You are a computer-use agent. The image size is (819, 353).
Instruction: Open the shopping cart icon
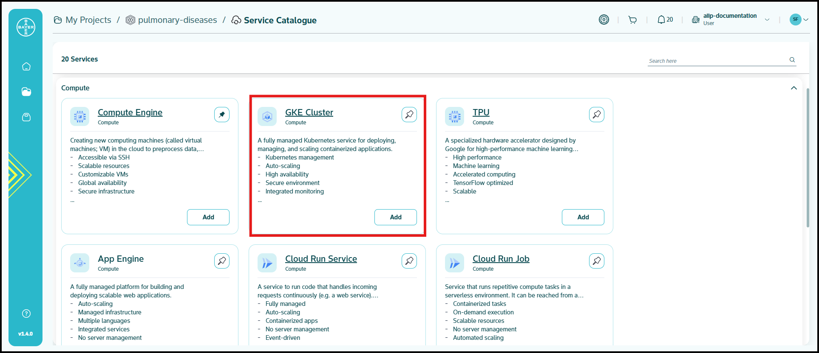coord(632,20)
